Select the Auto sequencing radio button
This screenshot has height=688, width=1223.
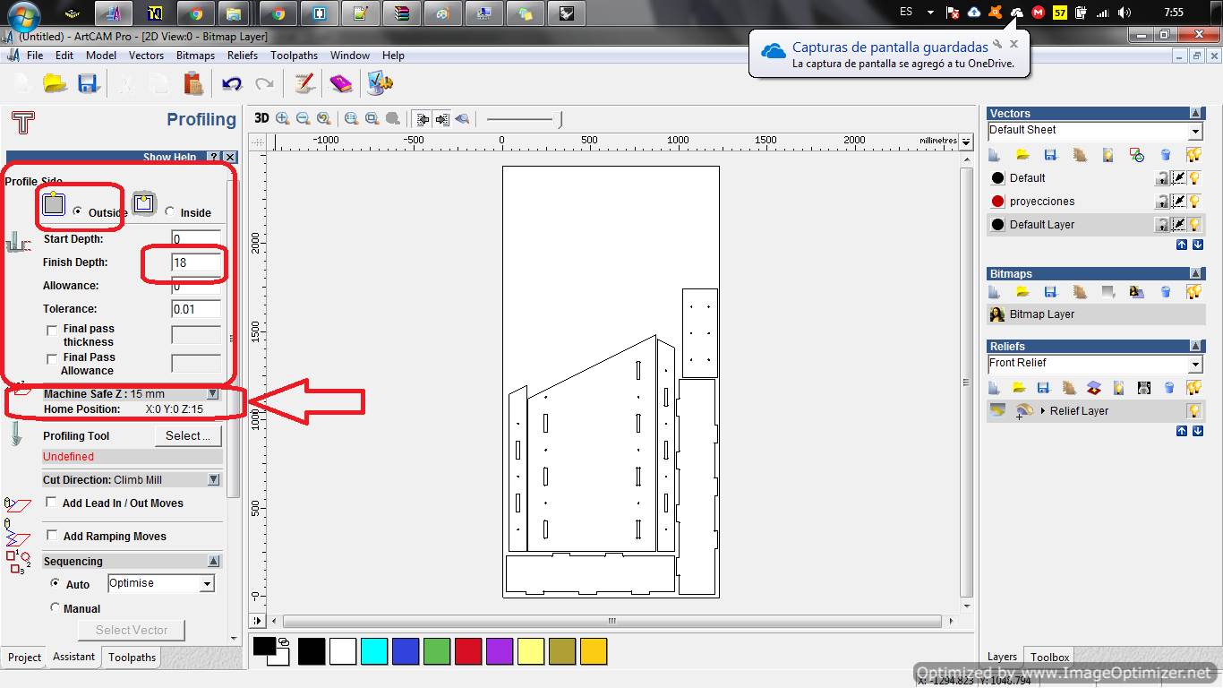(x=56, y=583)
